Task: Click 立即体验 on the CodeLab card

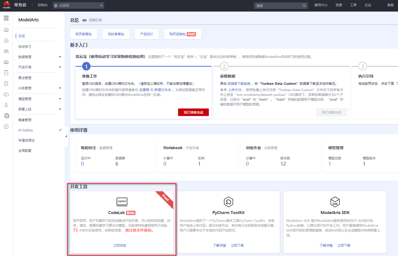Action: [120, 246]
